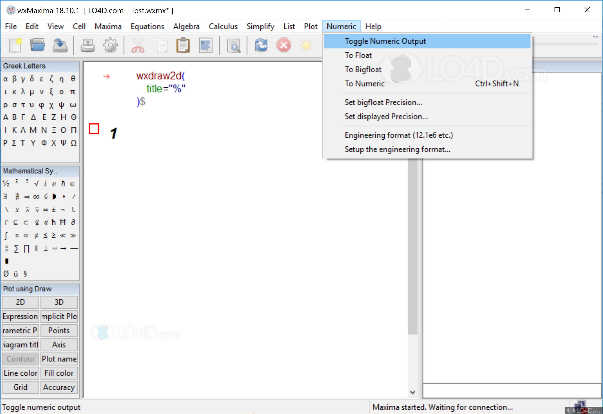Open Set displayed Precision dialog
This screenshot has width=603, height=414.
386,117
